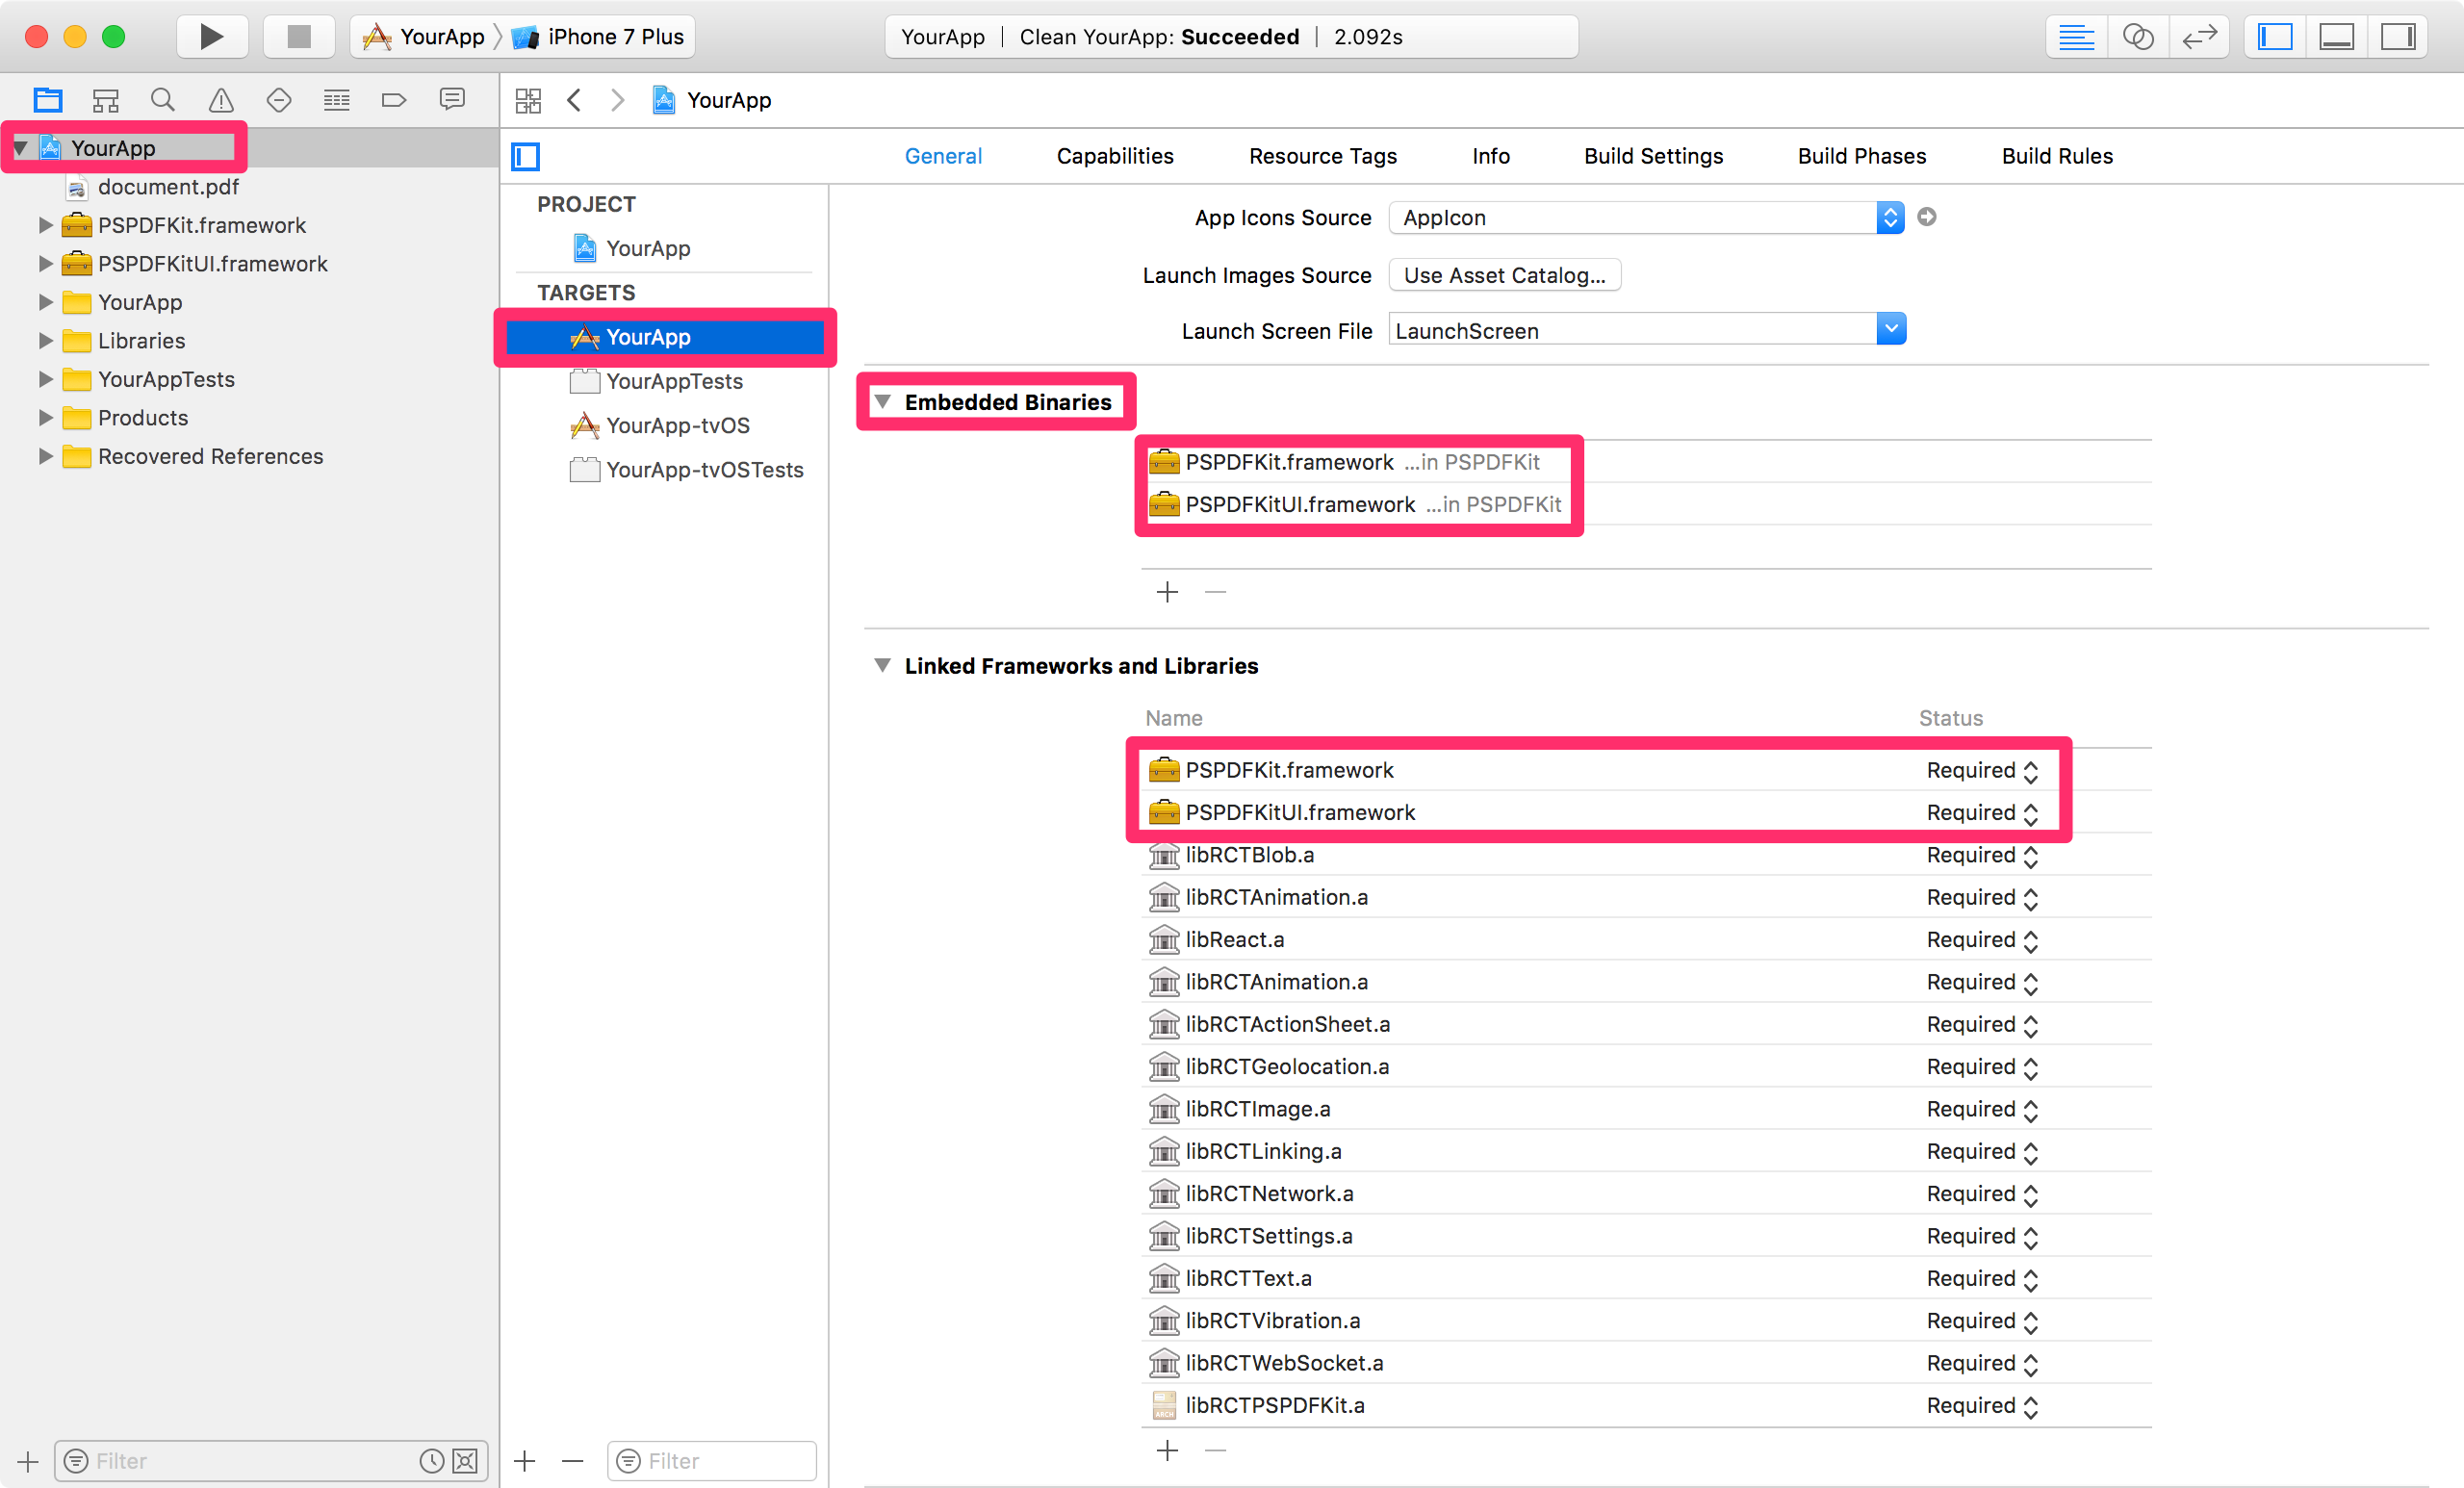The width and height of the screenshot is (2464, 1488).
Task: Show the Breakpoint navigator
Action: click(394, 100)
